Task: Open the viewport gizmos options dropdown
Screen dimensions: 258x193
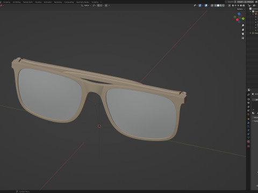Action: [203, 5]
